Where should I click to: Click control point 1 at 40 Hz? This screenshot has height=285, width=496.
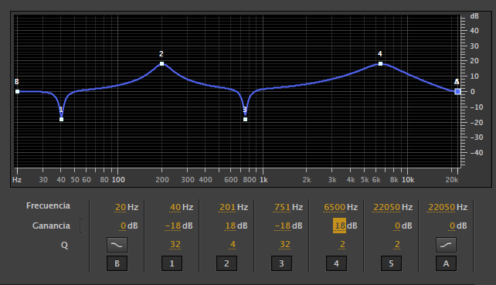pos(61,120)
